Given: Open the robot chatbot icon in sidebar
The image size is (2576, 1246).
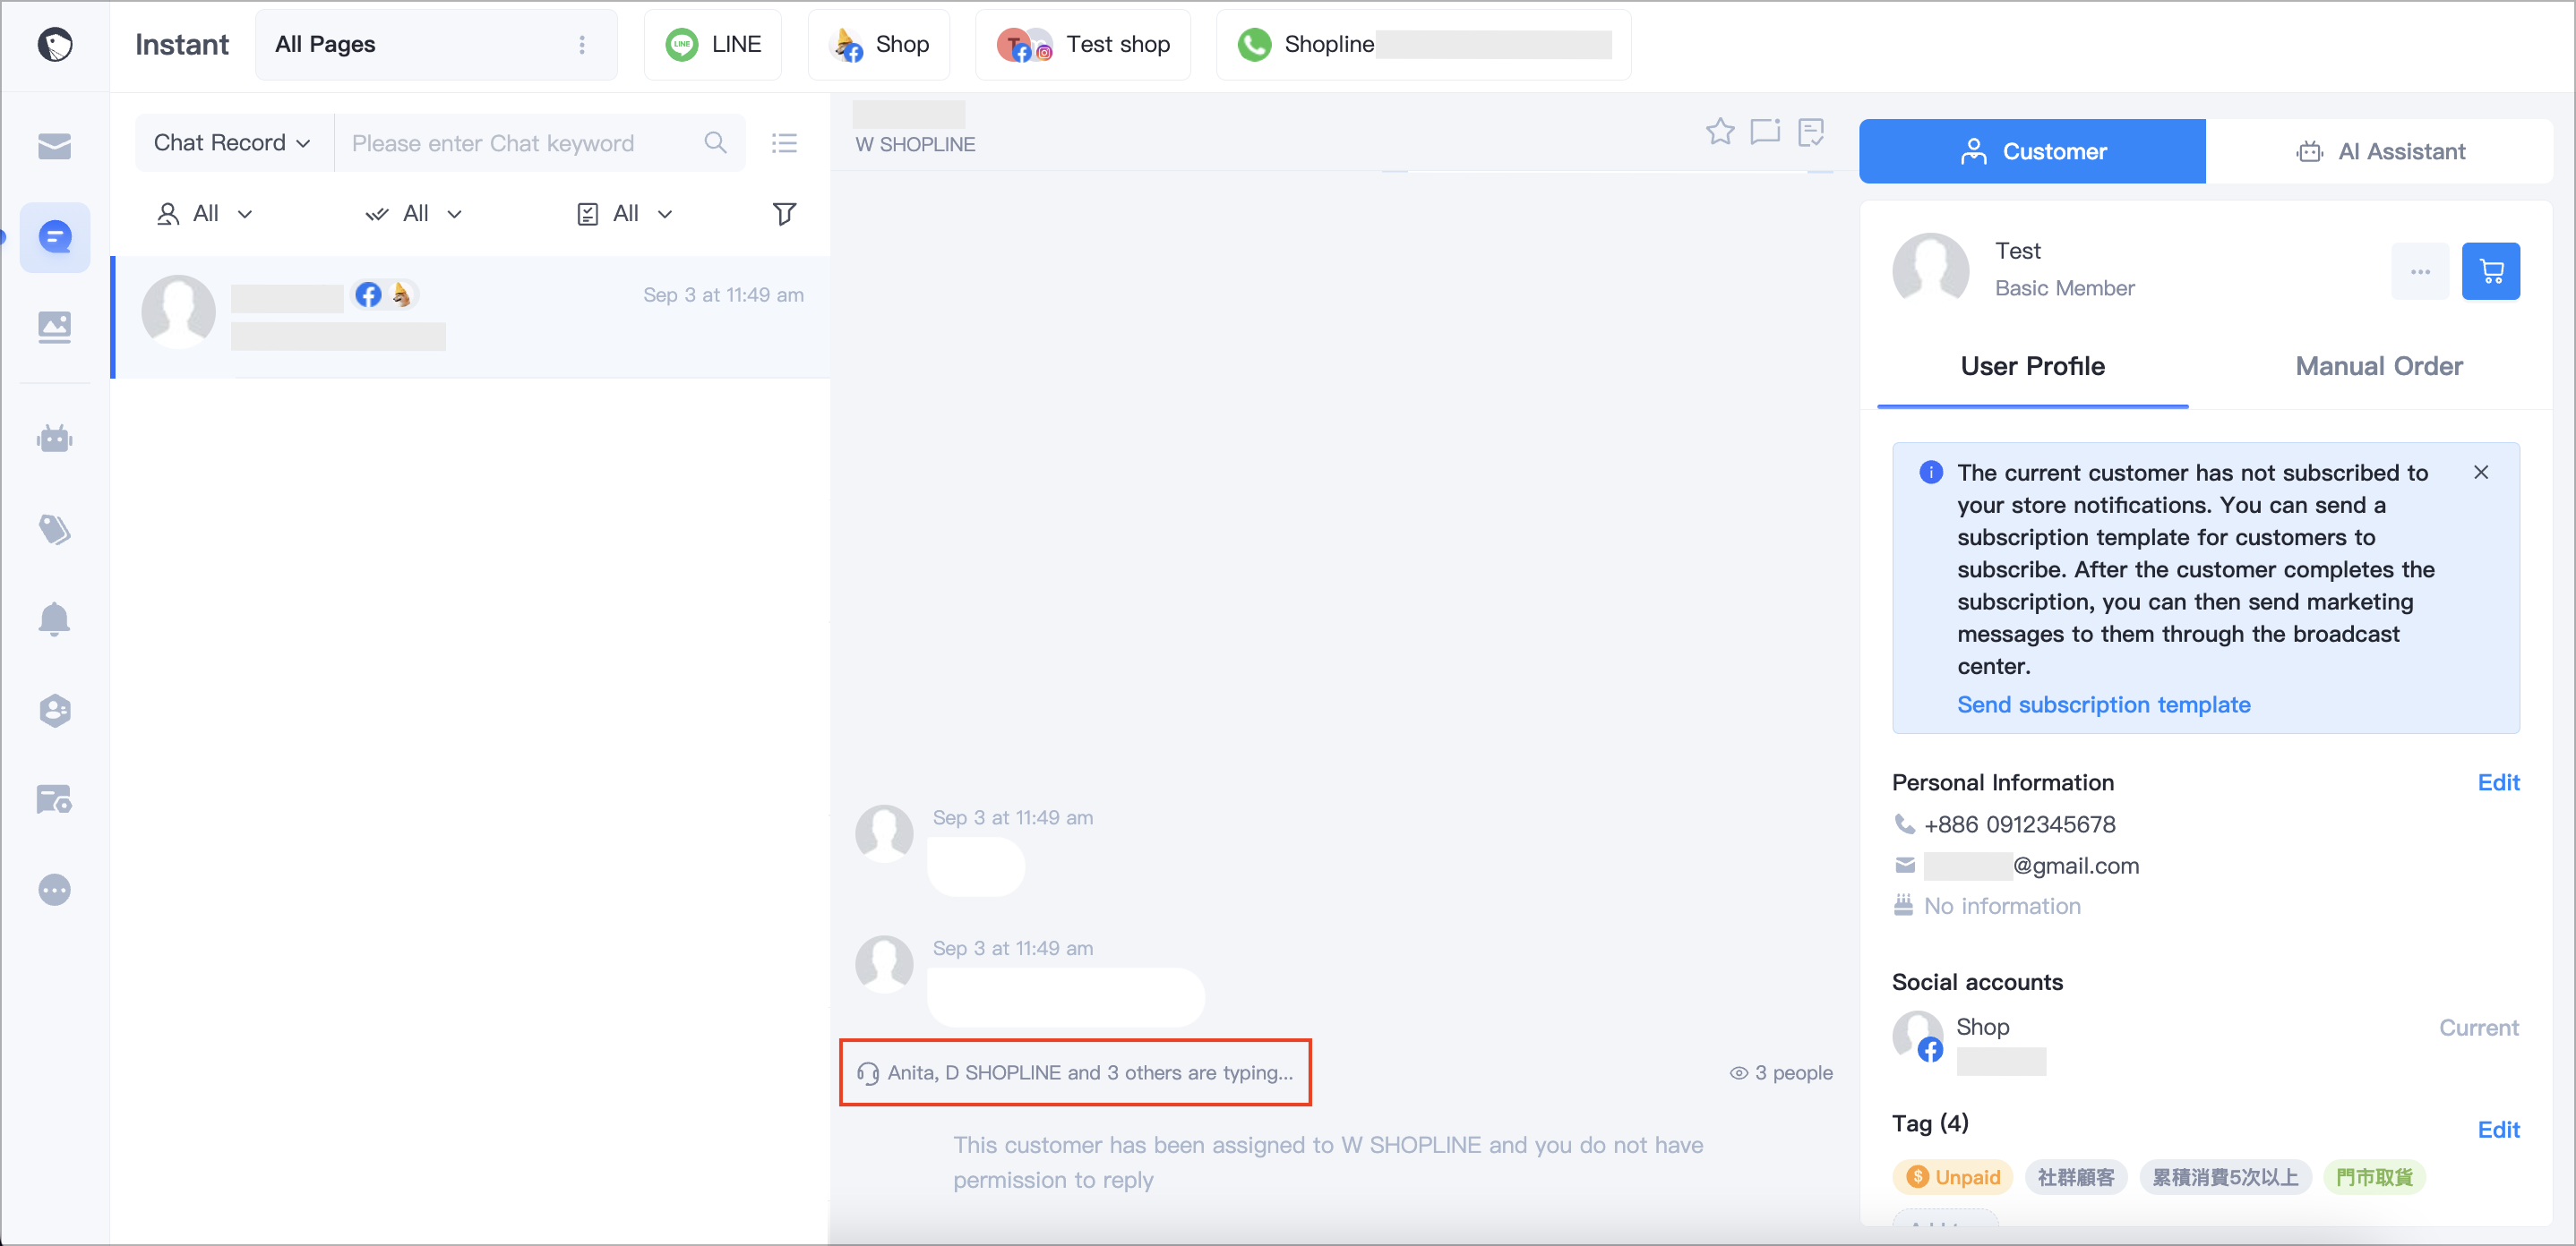Looking at the screenshot, I should point(55,439).
